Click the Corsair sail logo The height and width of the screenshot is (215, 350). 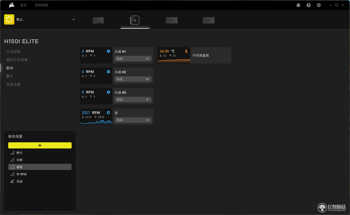[x=11, y=5]
